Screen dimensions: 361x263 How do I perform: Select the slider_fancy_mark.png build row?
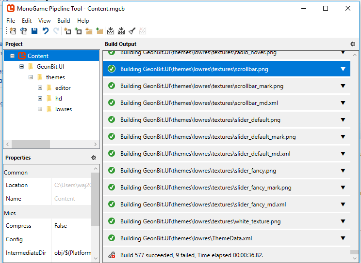pyautogui.click(x=227, y=188)
